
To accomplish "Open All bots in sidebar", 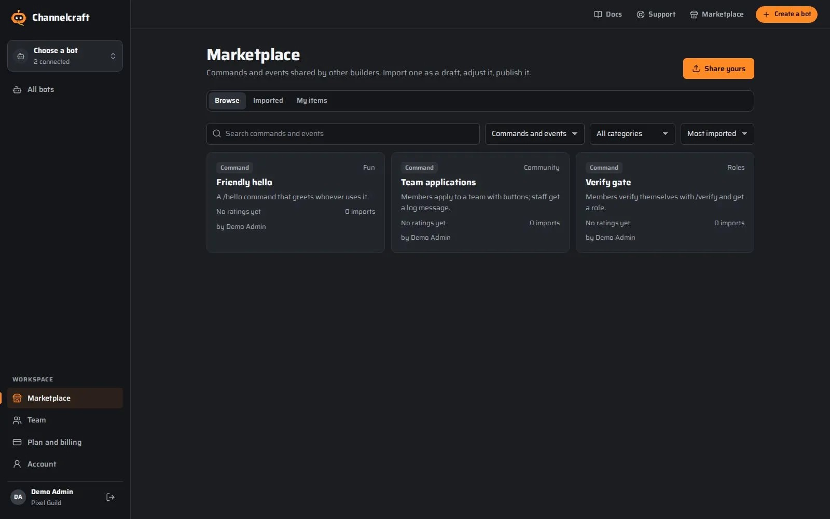I will point(65,89).
